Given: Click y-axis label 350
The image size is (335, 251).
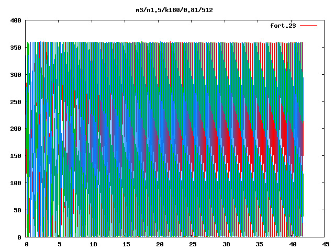Looking at the screenshot, I should coord(16,48).
